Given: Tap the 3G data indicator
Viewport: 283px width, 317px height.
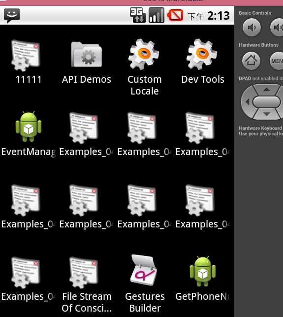Looking at the screenshot, I should click(x=138, y=15).
